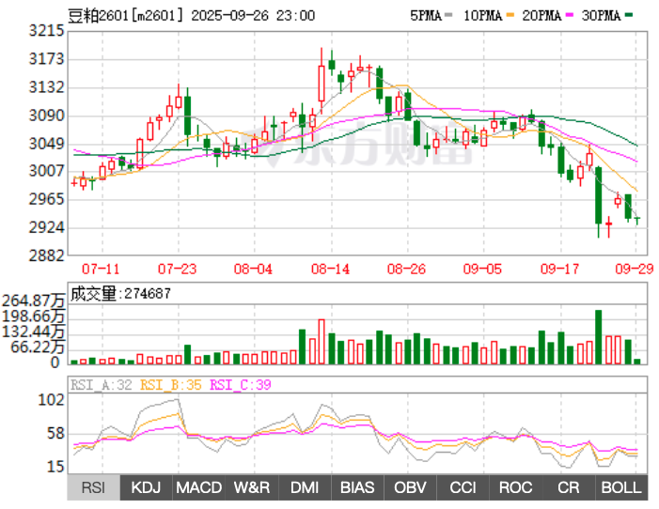The width and height of the screenshot is (659, 509).
Task: Click the 3215 price axis label
Action: pyautogui.click(x=46, y=31)
